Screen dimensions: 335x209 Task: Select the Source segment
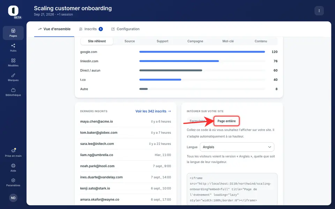[130, 41]
